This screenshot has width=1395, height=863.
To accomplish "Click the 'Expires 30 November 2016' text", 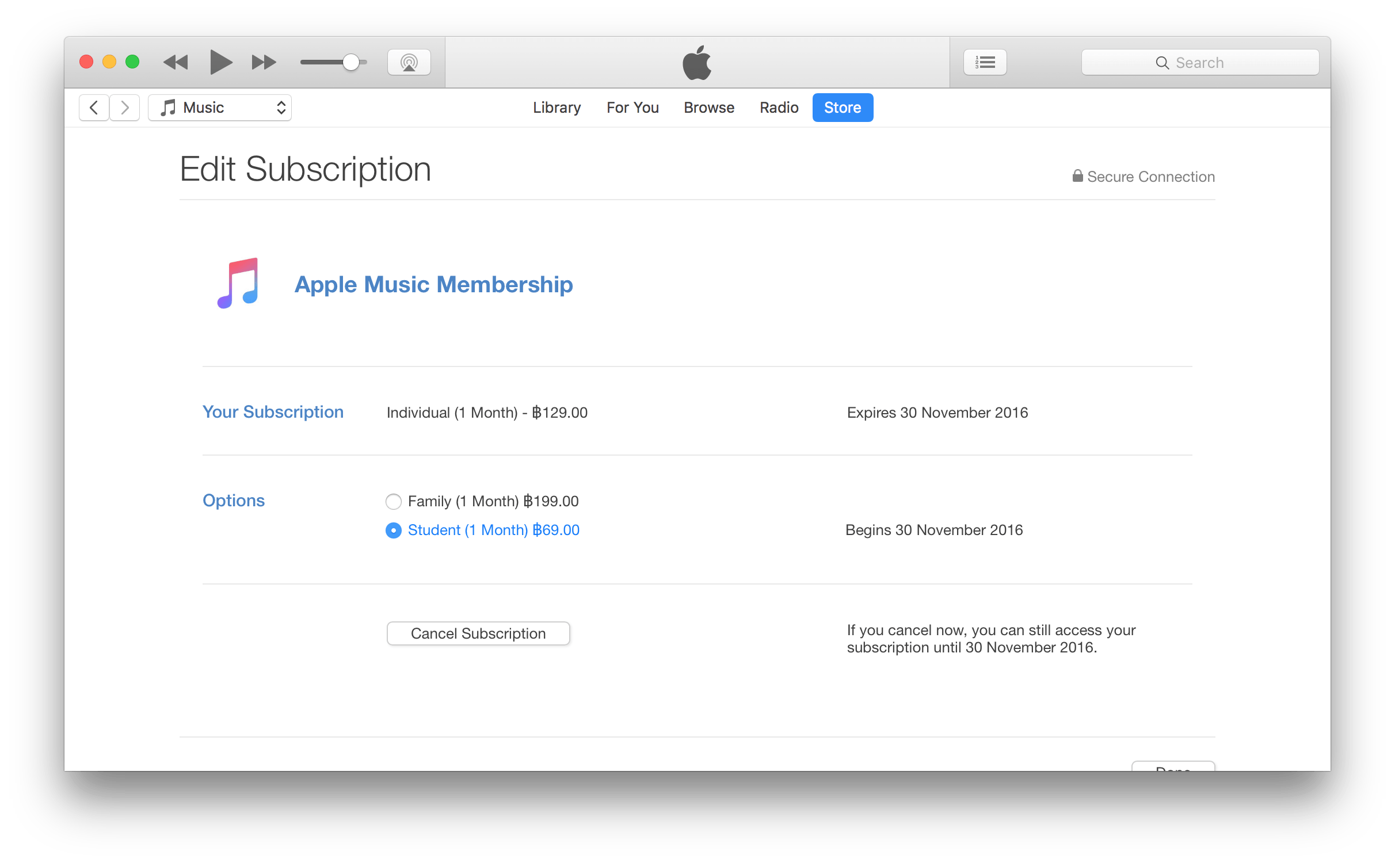I will 937,413.
